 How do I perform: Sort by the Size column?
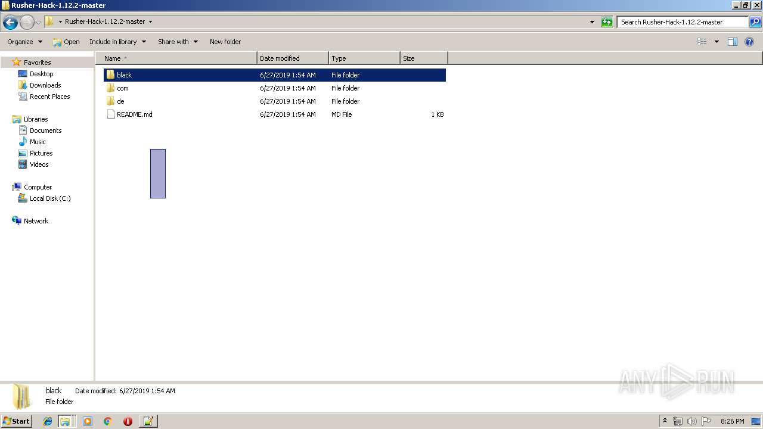424,58
